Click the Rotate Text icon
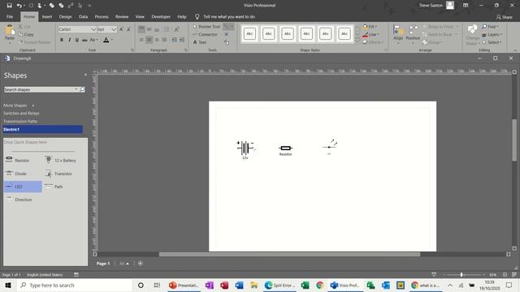The width and height of the screenshot is (520, 292). point(177,29)
